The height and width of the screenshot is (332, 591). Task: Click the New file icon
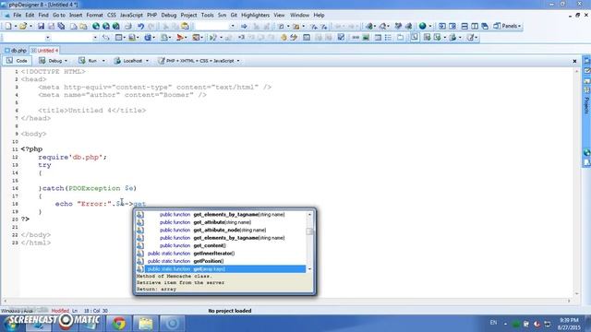(x=8, y=26)
